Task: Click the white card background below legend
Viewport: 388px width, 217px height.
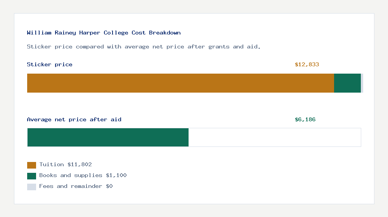Action: coord(194,197)
